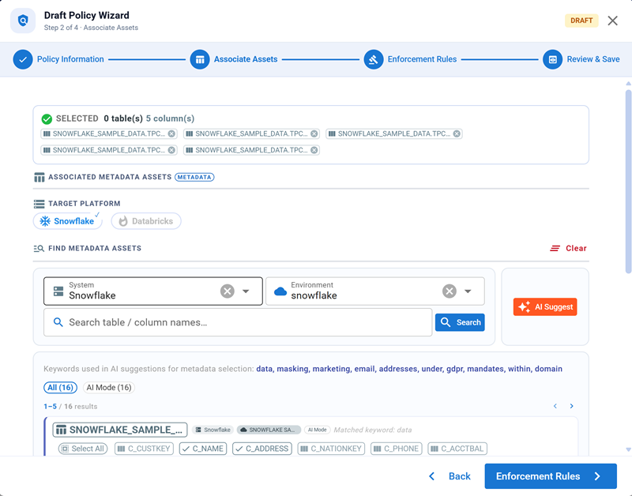Go to Policy Information step circle
The width and height of the screenshot is (632, 496).
tap(23, 60)
